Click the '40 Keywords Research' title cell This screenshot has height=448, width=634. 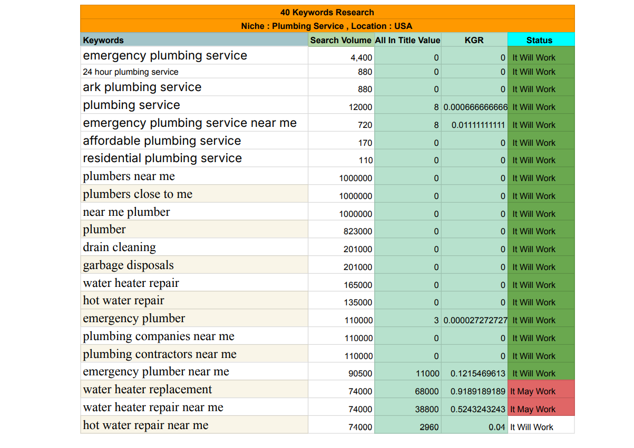pos(327,12)
